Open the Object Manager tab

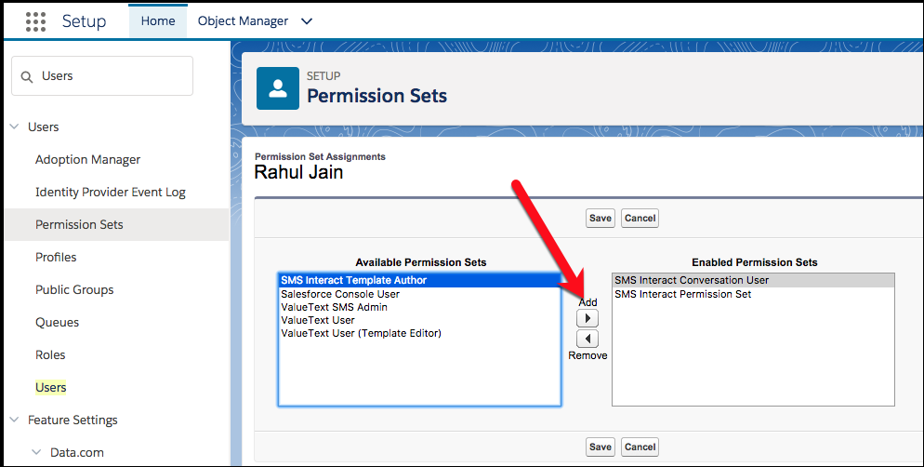click(x=243, y=21)
